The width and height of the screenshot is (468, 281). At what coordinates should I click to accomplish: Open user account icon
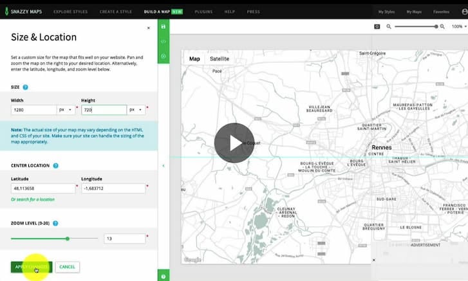(464, 12)
